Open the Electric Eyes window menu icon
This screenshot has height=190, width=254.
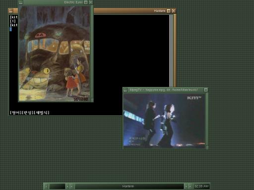coord(21,2)
